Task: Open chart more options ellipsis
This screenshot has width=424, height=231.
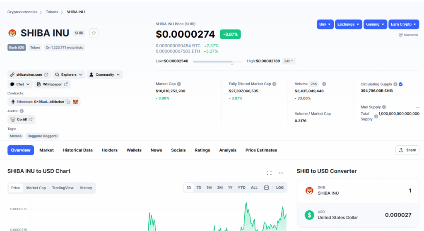Action: pyautogui.click(x=281, y=173)
